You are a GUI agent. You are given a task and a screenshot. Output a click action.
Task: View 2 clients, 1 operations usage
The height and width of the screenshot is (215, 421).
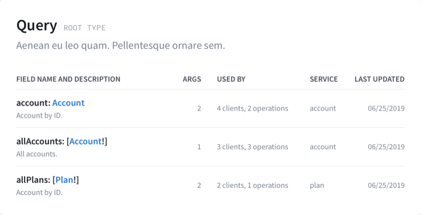click(x=252, y=185)
